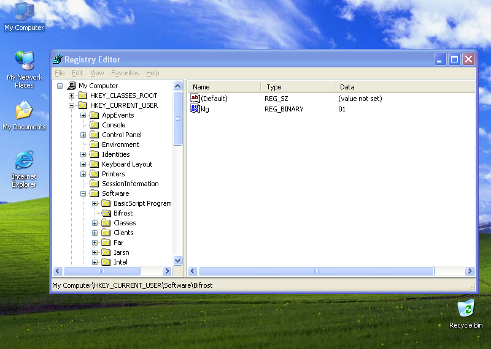The width and height of the screenshot is (491, 349).
Task: Expand the Iarsn key
Action: (95, 252)
